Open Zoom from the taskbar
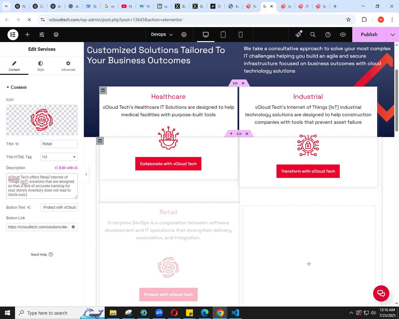Image resolution: width=399 pixels, height=319 pixels. (159, 313)
